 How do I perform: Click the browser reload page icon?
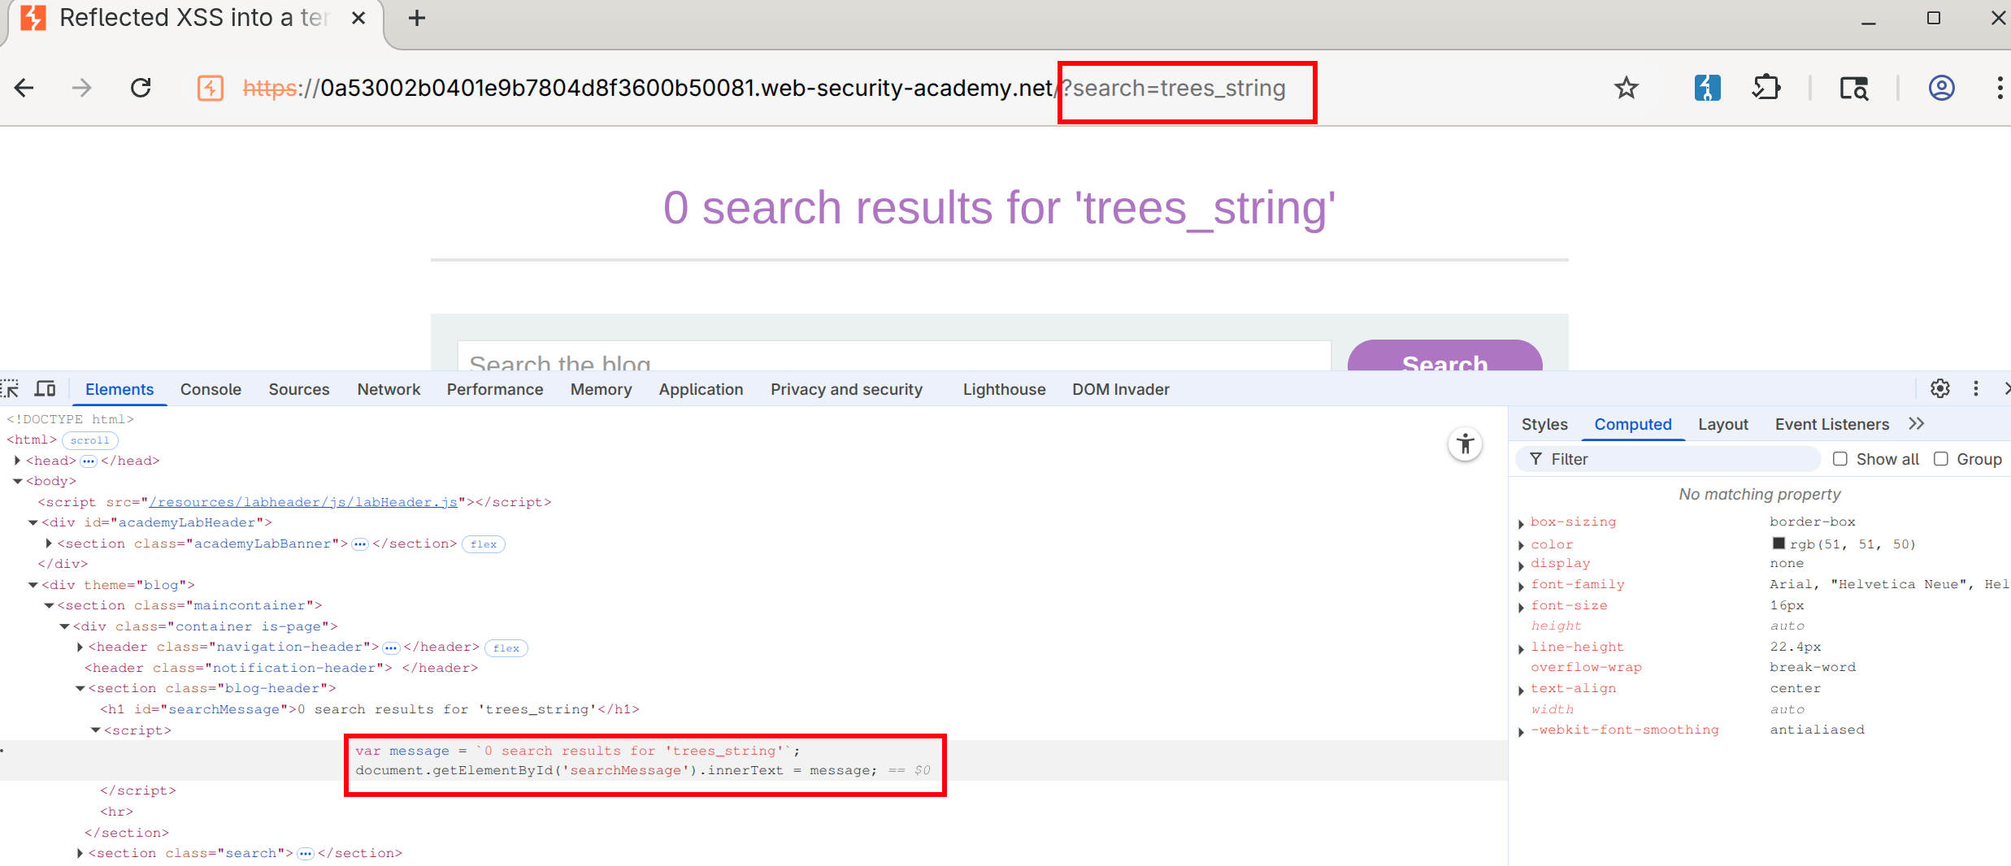pos(141,88)
